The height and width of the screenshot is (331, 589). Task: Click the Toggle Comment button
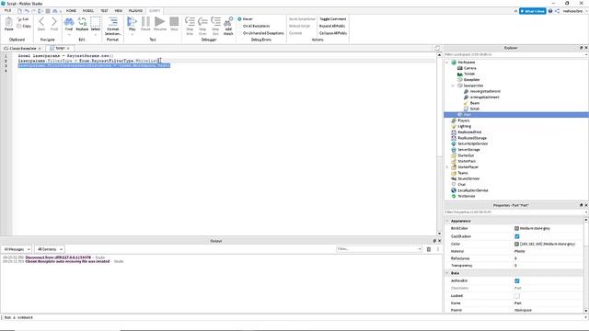332,18
